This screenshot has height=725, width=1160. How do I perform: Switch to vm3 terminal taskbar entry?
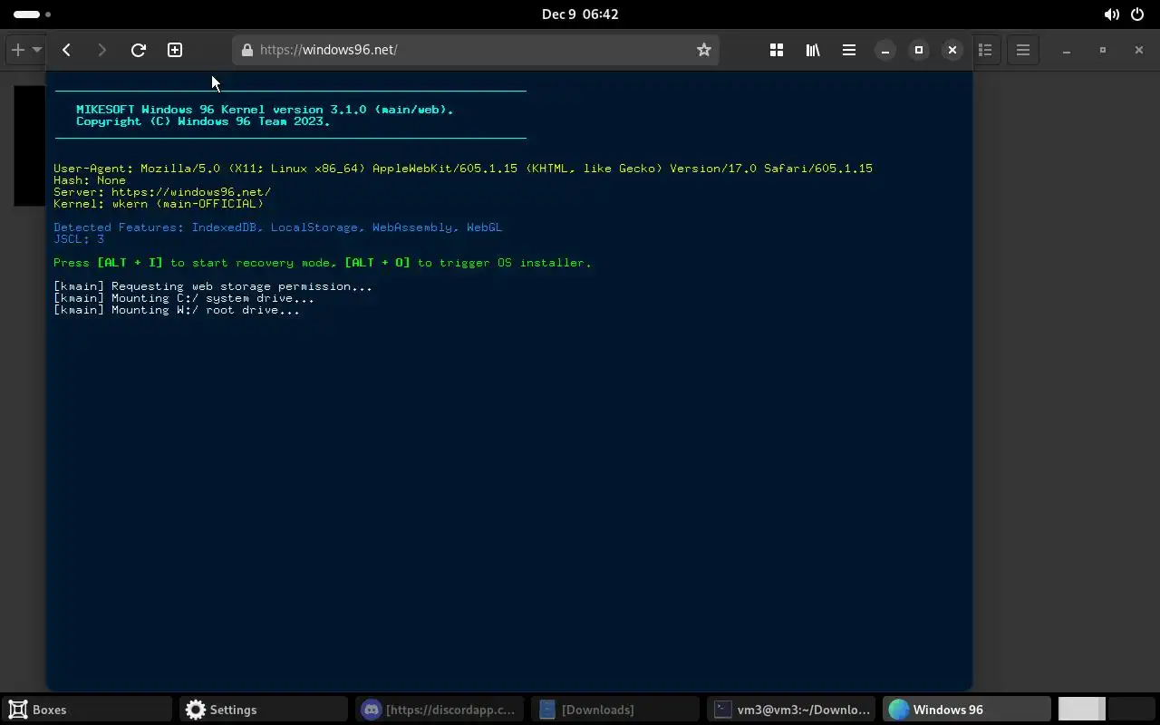coord(790,710)
